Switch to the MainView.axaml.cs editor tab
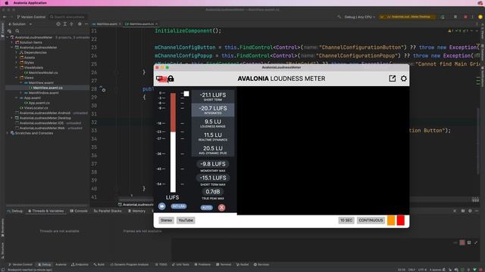This screenshot has width=485, height=272. [x=141, y=23]
